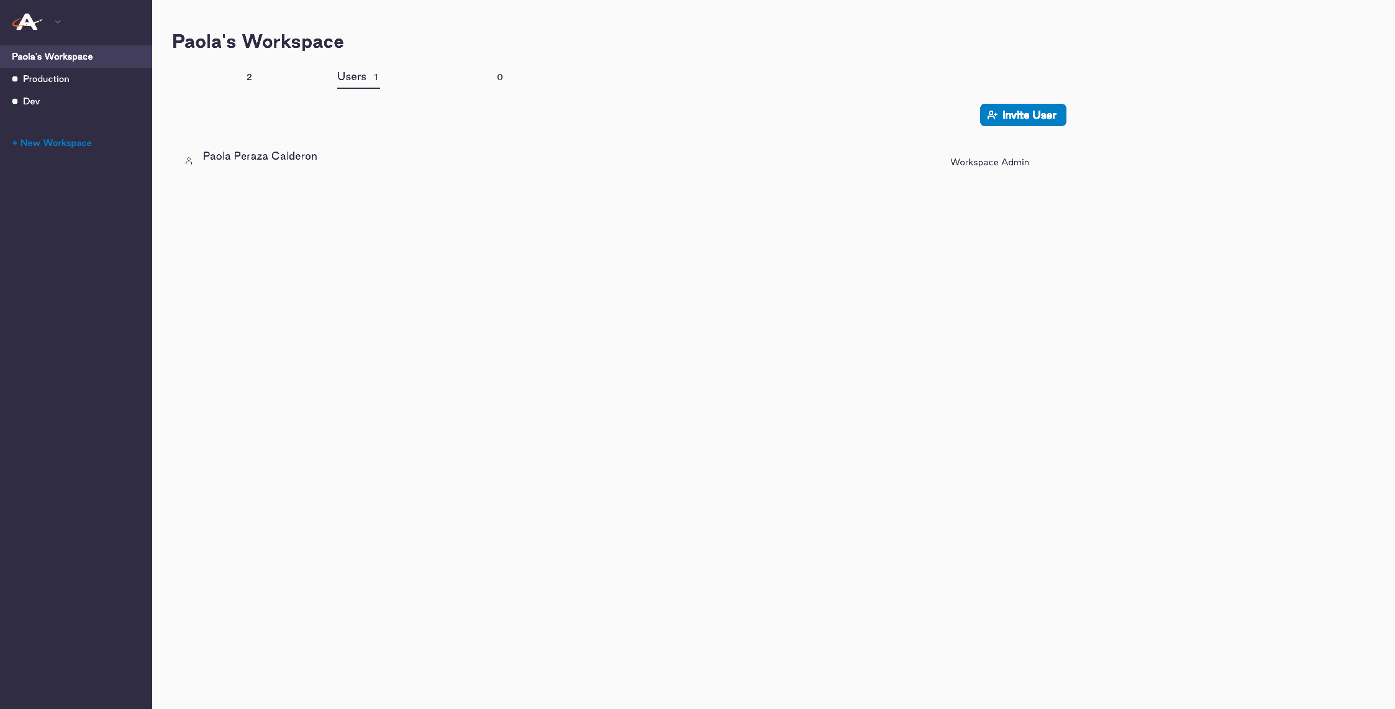Viewport: 1395px width, 709px height.
Task: Select the user avatar icon beside Paola Peraza Calderon
Action: [x=189, y=160]
